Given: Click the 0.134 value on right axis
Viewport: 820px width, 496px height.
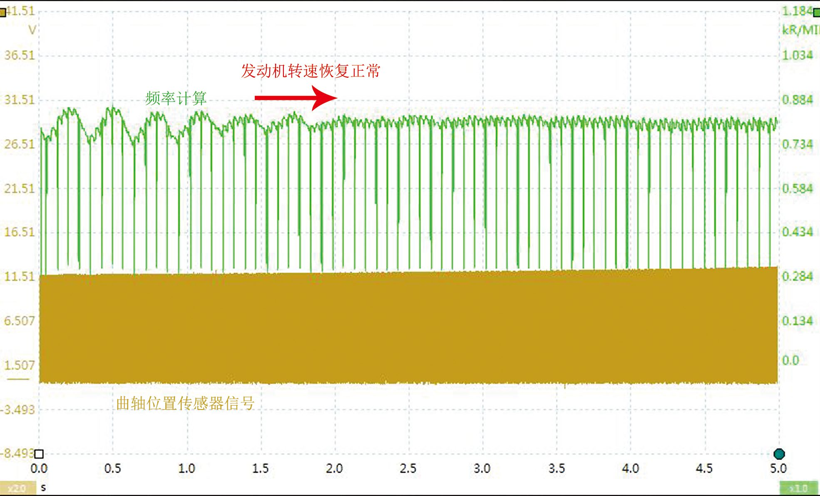Looking at the screenshot, I should pos(797,321).
